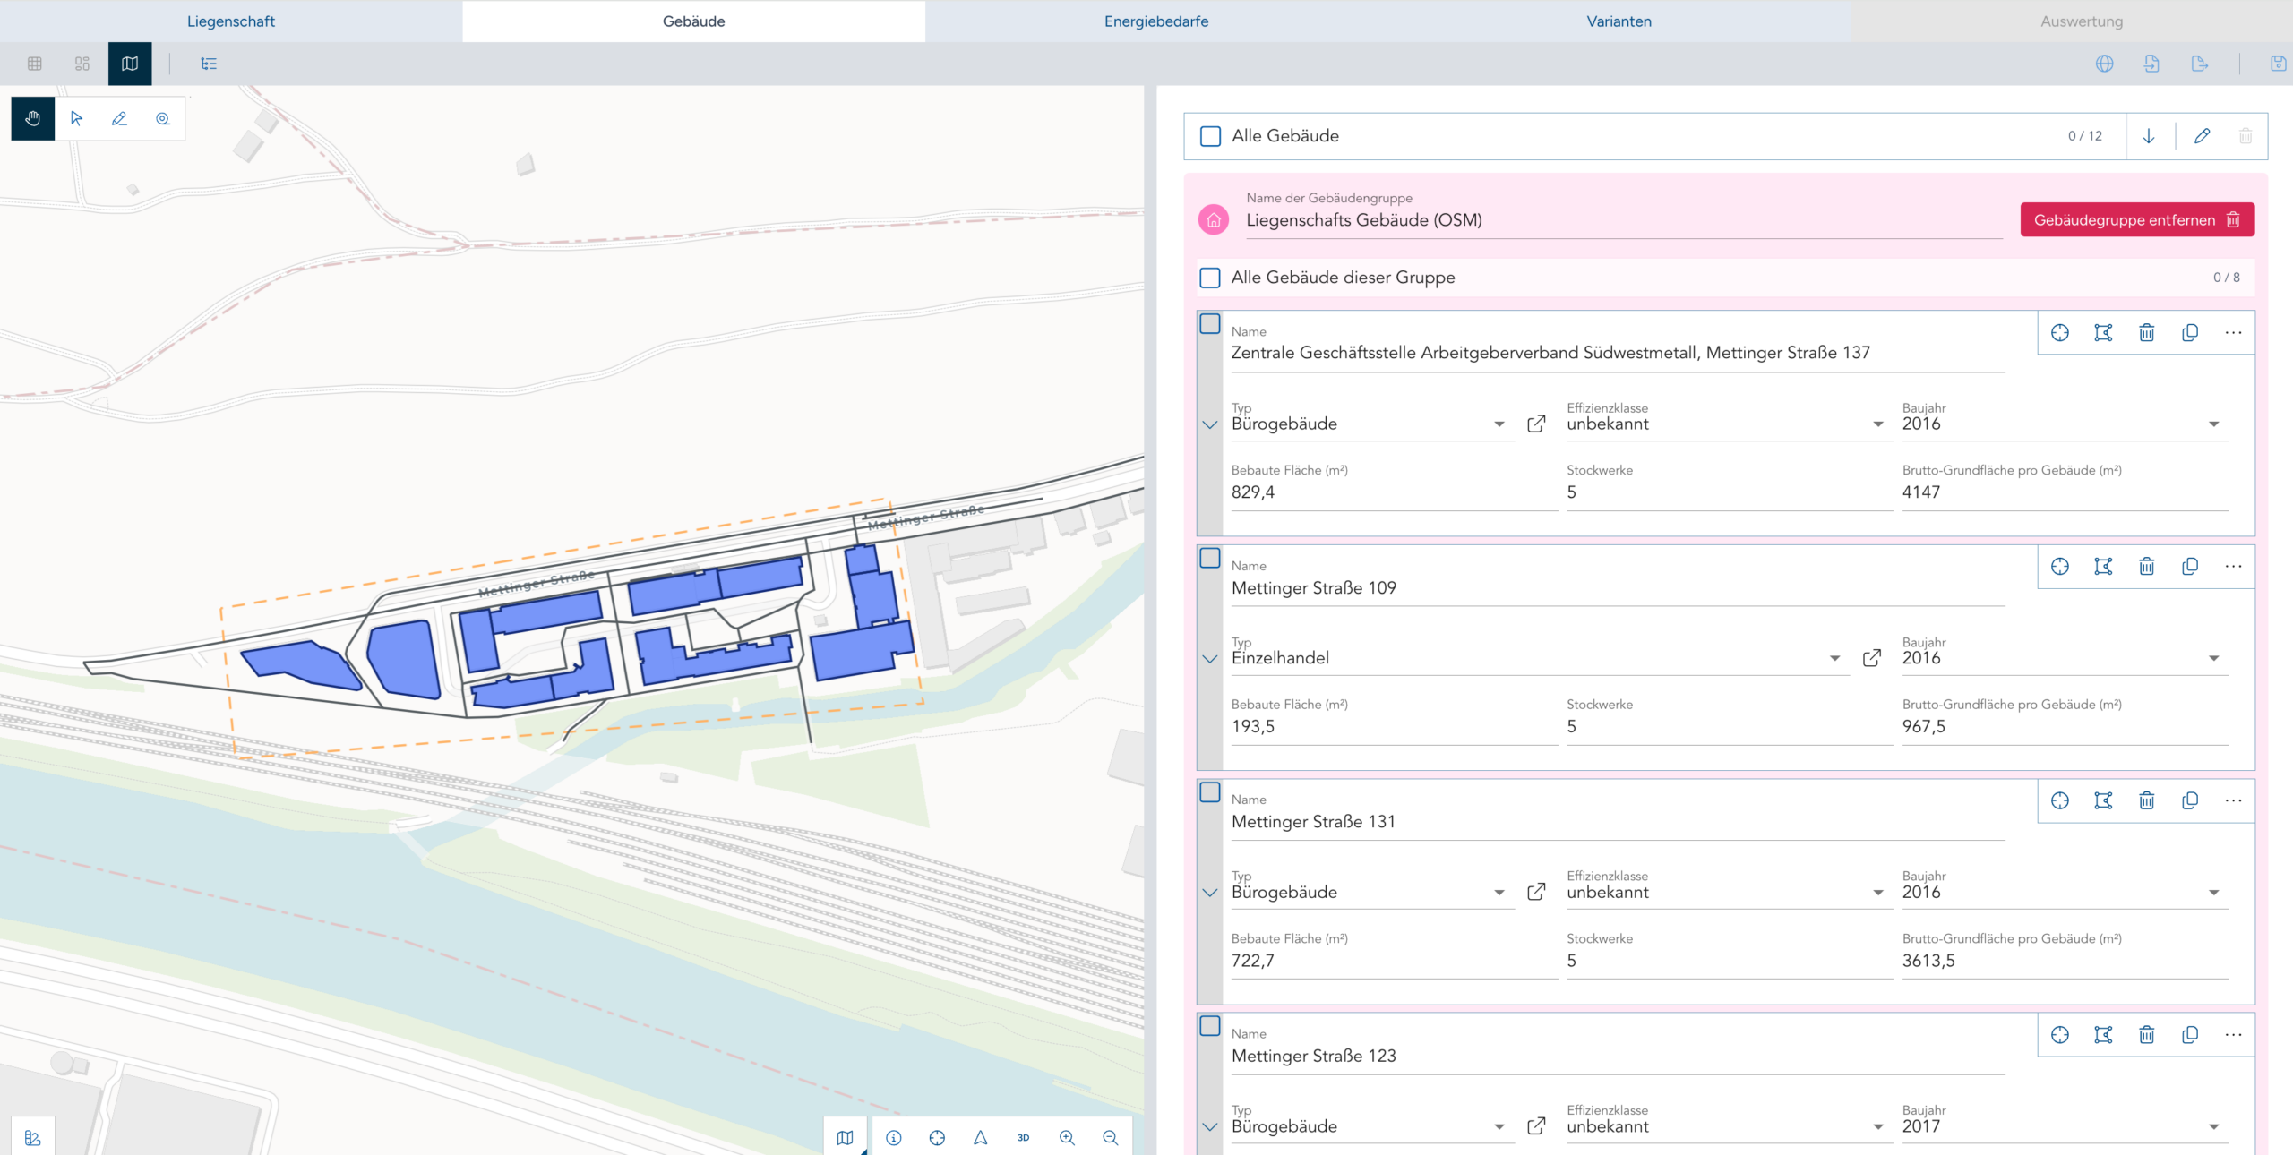Click Gebäudegruppe entfernen button
Screen dimensions: 2293x1155
tap(2137, 220)
